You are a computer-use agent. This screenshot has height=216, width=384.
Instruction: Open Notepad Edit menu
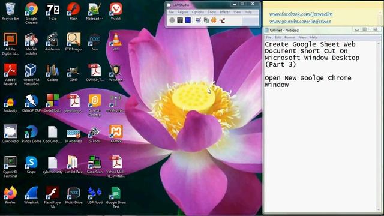(x=277, y=37)
